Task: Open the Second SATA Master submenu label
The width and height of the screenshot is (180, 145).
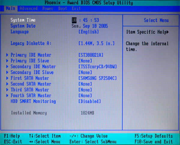Action: pos(31,84)
